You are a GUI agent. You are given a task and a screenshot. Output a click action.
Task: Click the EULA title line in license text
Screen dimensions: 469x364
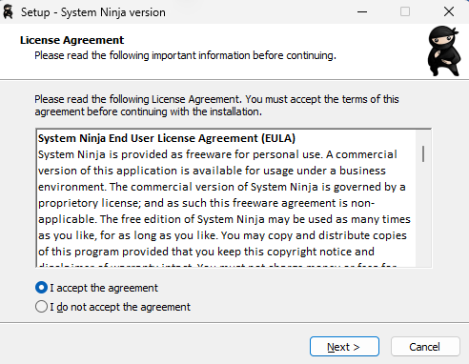(x=167, y=138)
